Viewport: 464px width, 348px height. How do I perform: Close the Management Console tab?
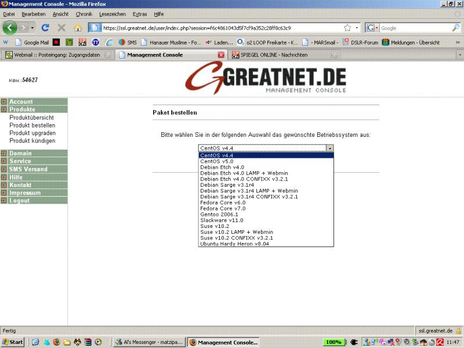[221, 55]
